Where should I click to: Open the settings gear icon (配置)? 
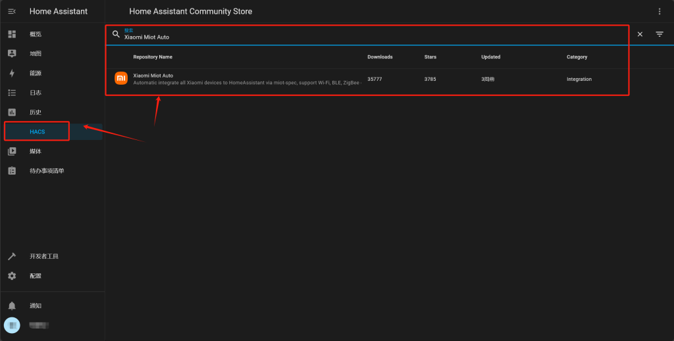click(x=12, y=276)
